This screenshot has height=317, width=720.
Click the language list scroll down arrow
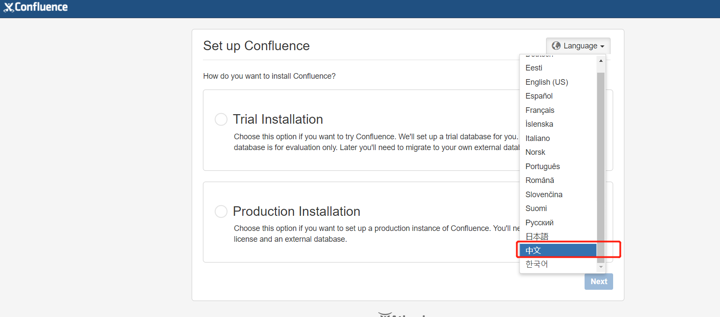(x=601, y=267)
